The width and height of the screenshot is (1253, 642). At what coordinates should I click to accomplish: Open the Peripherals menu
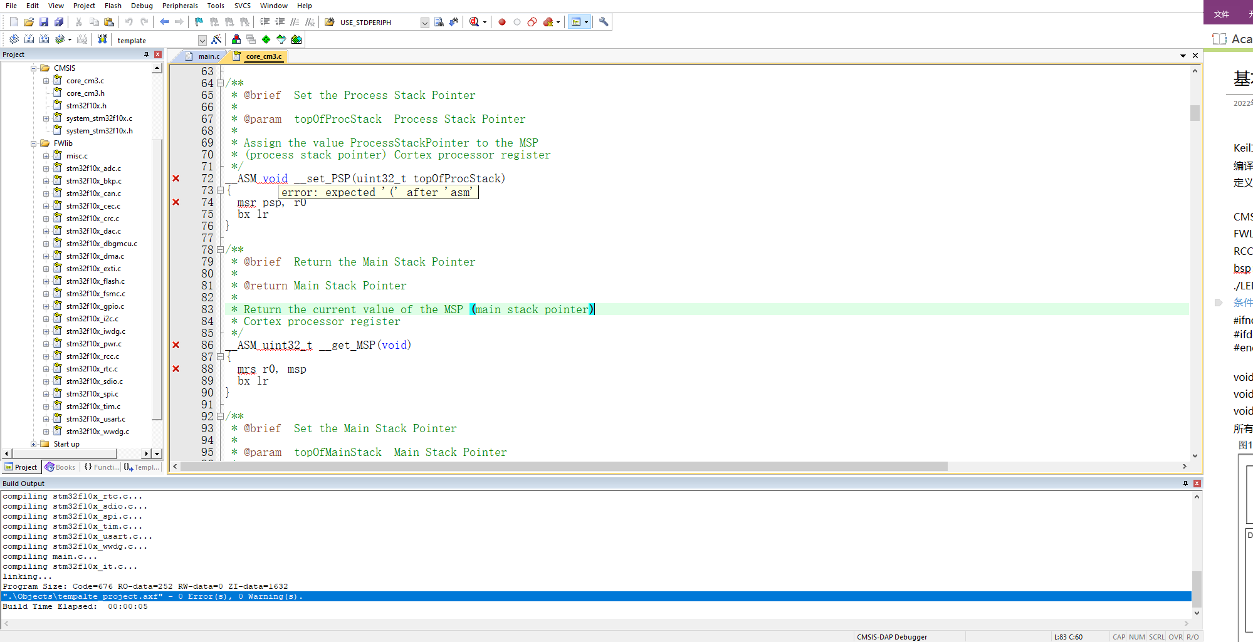coord(180,6)
